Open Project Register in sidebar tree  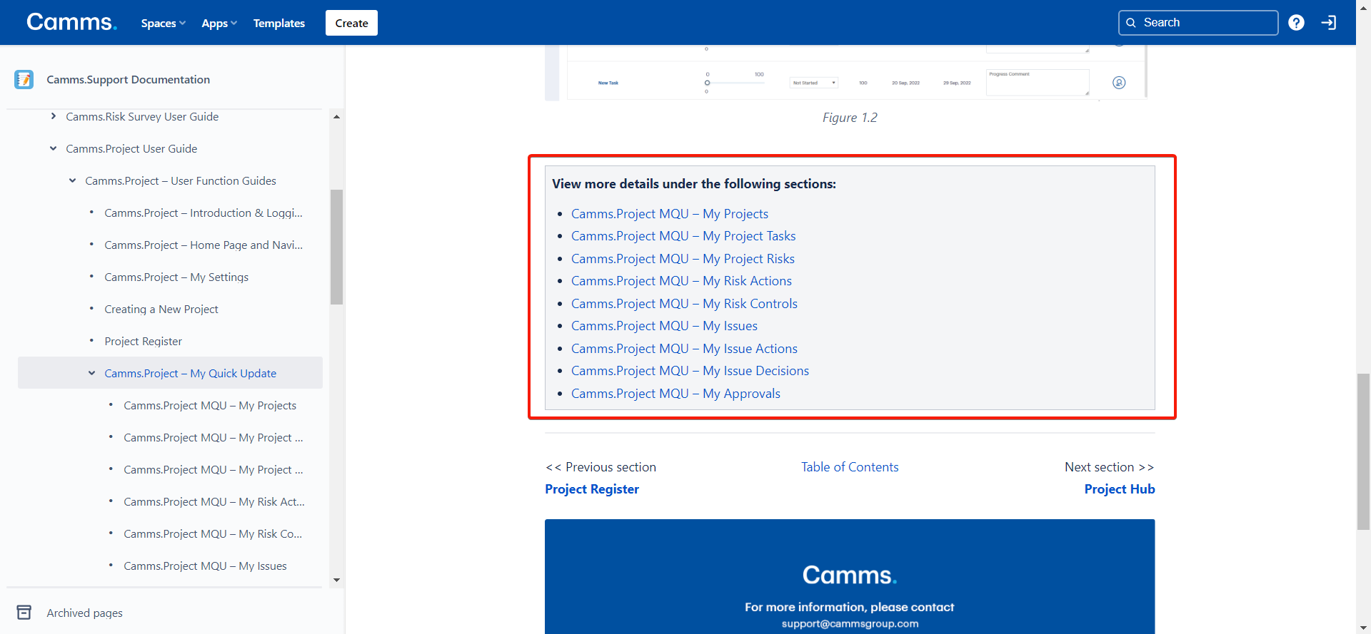pyautogui.click(x=143, y=341)
